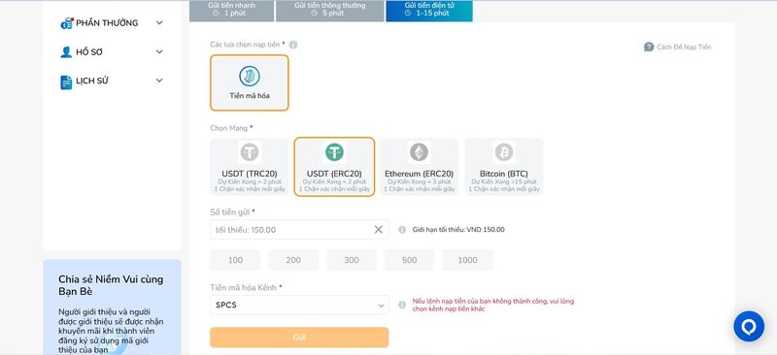This screenshot has height=355, width=777.
Task: Expand the LỊCH SỬ menu chevron
Action: pyautogui.click(x=159, y=81)
